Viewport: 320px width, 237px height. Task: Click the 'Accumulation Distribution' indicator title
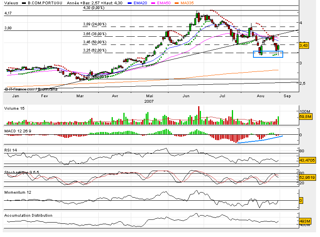click(28, 215)
